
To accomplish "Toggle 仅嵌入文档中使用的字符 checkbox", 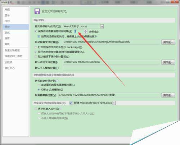I will coord(39,113).
